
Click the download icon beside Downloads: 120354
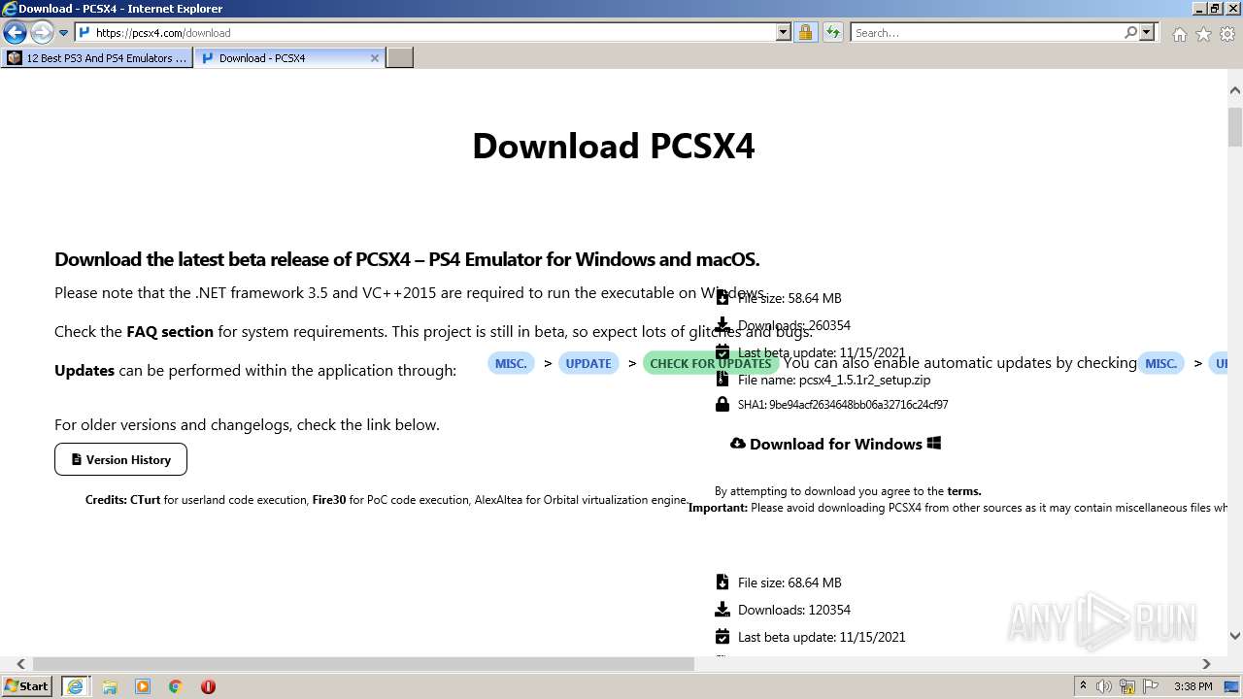pos(722,610)
